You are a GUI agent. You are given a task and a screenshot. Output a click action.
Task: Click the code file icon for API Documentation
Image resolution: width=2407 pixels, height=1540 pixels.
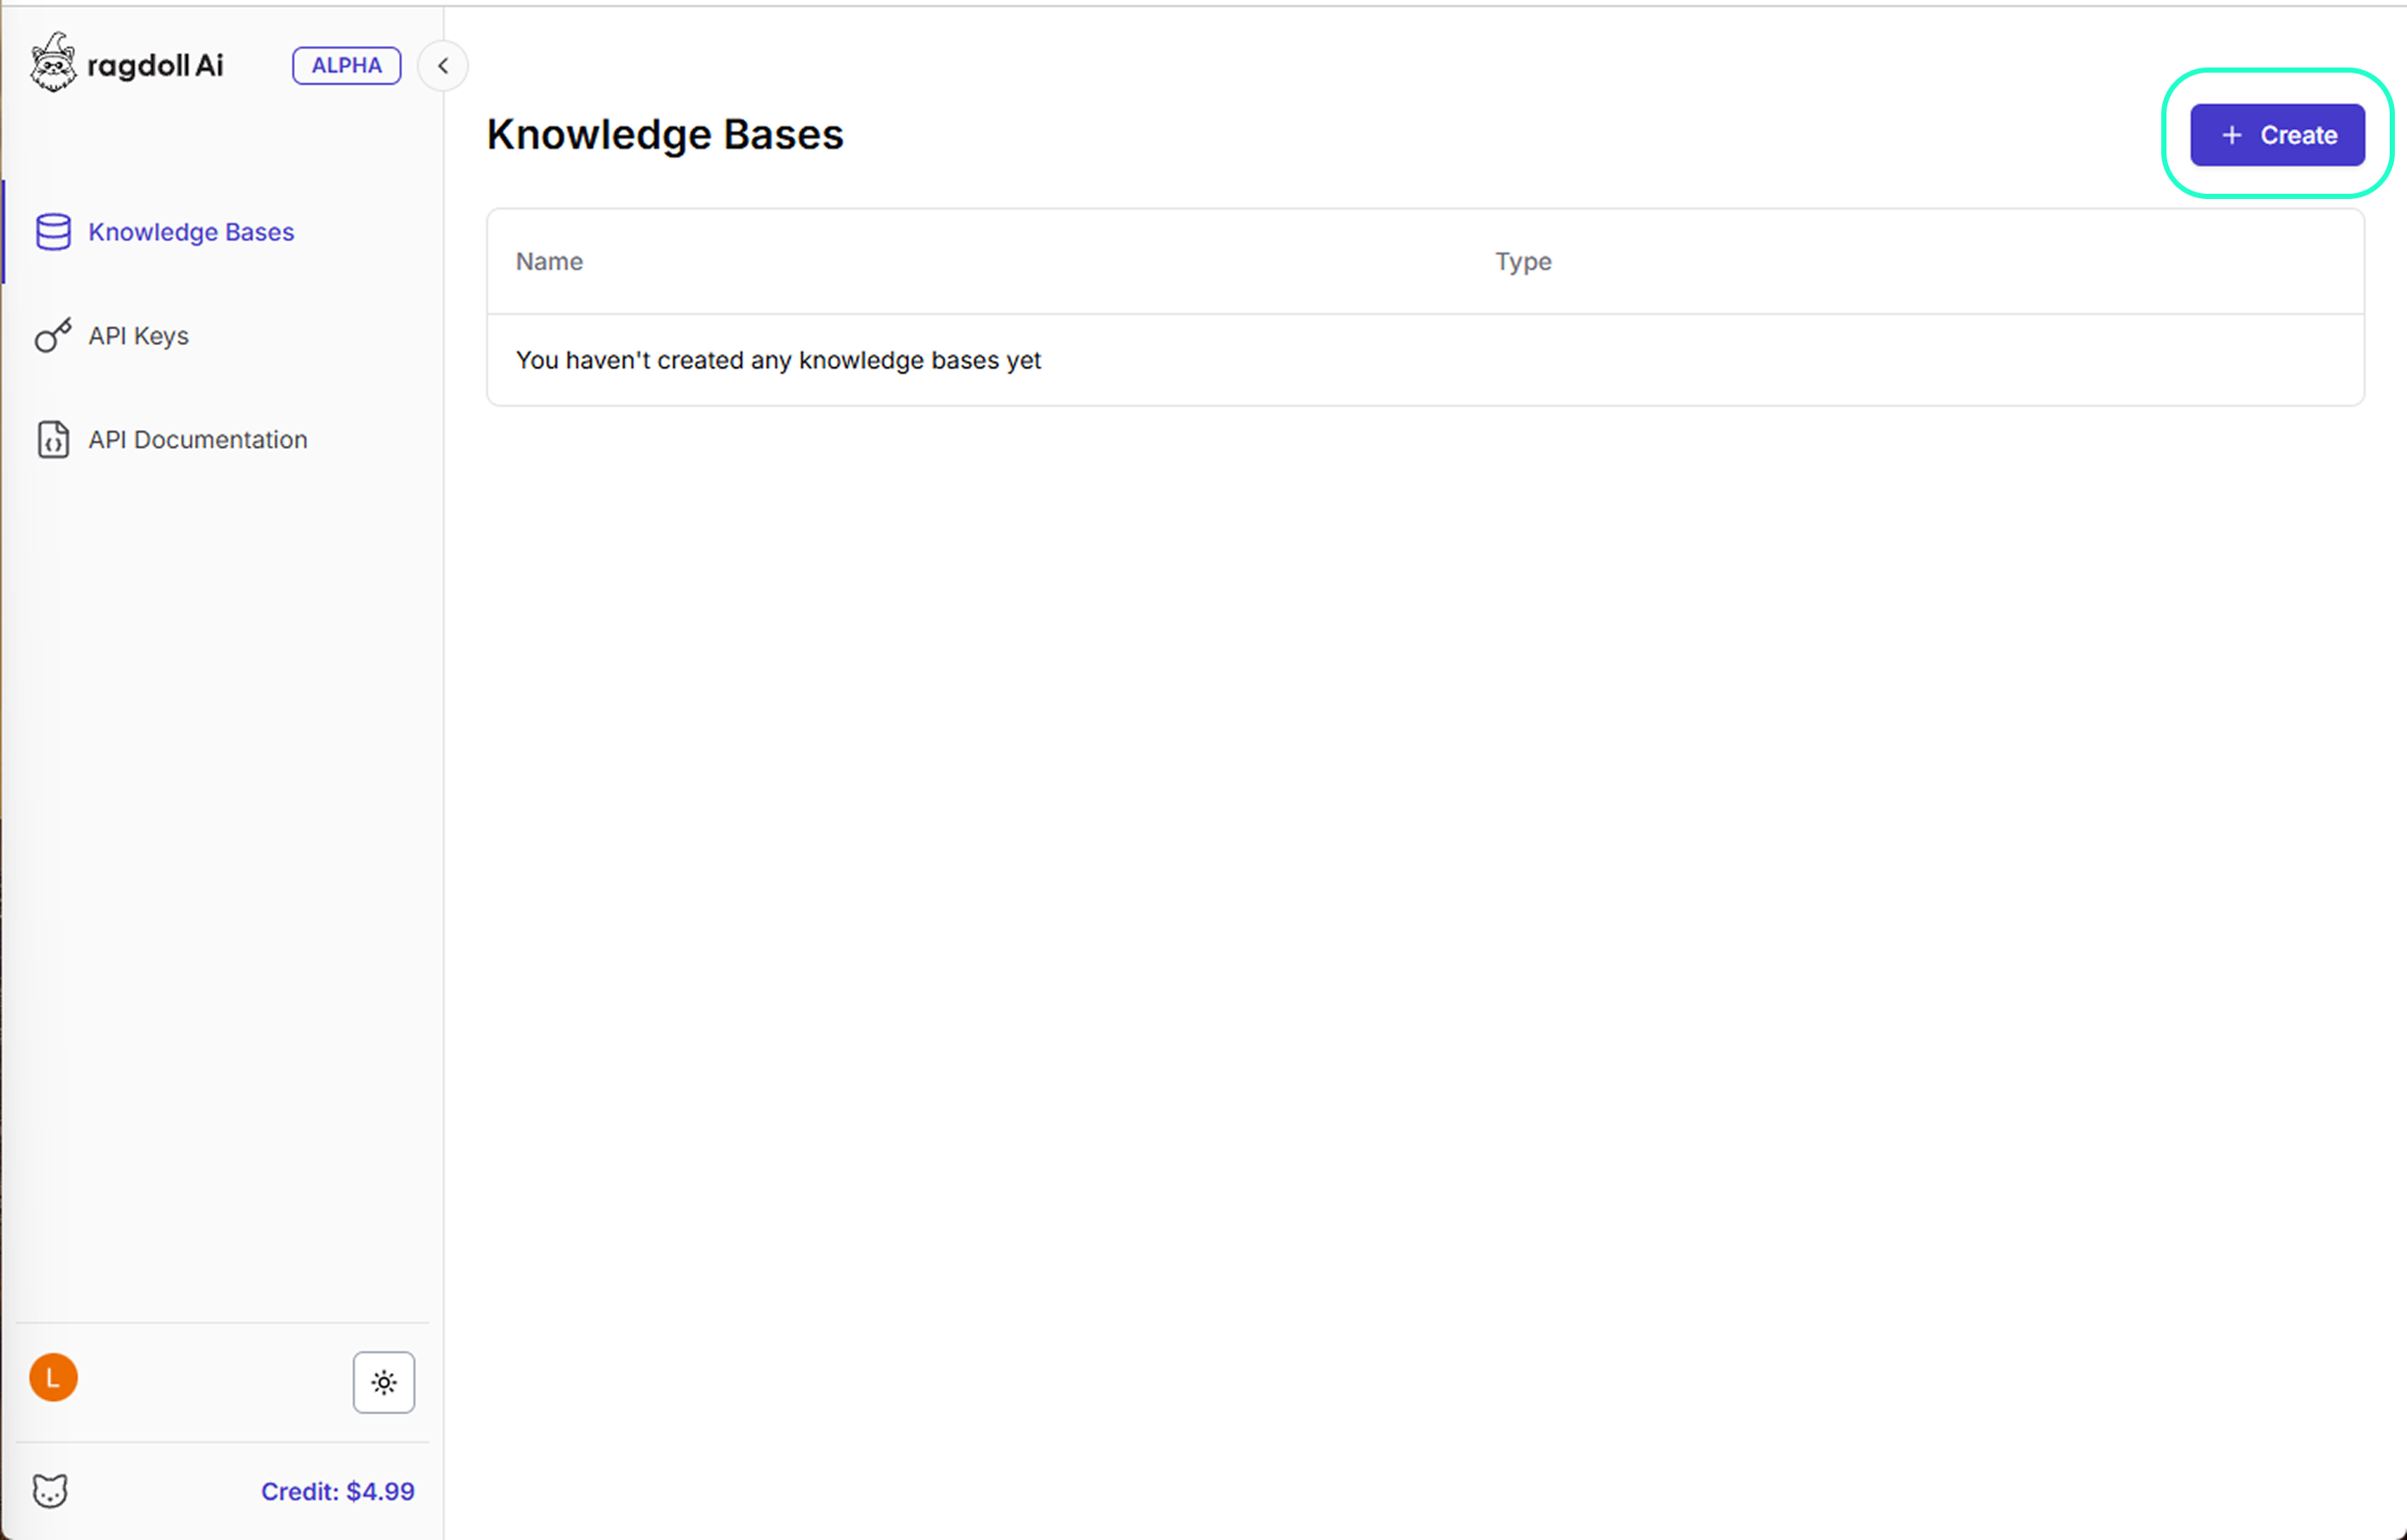(53, 440)
